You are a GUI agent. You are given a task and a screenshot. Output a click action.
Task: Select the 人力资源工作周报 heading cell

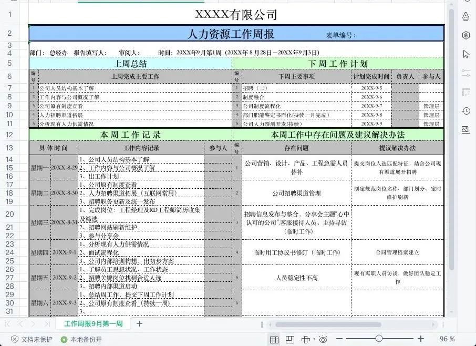[x=231, y=34]
